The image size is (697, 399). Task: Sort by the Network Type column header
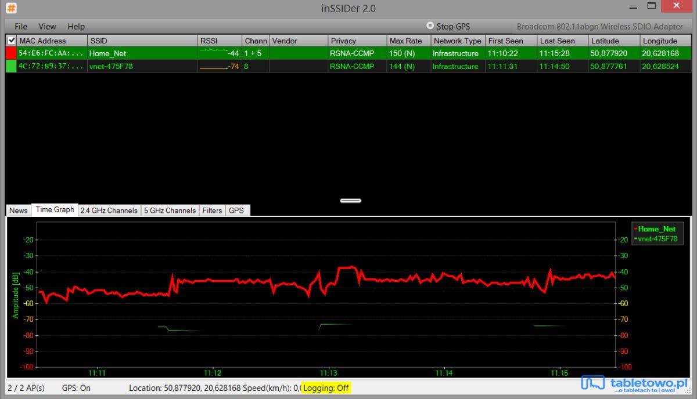[x=458, y=41]
